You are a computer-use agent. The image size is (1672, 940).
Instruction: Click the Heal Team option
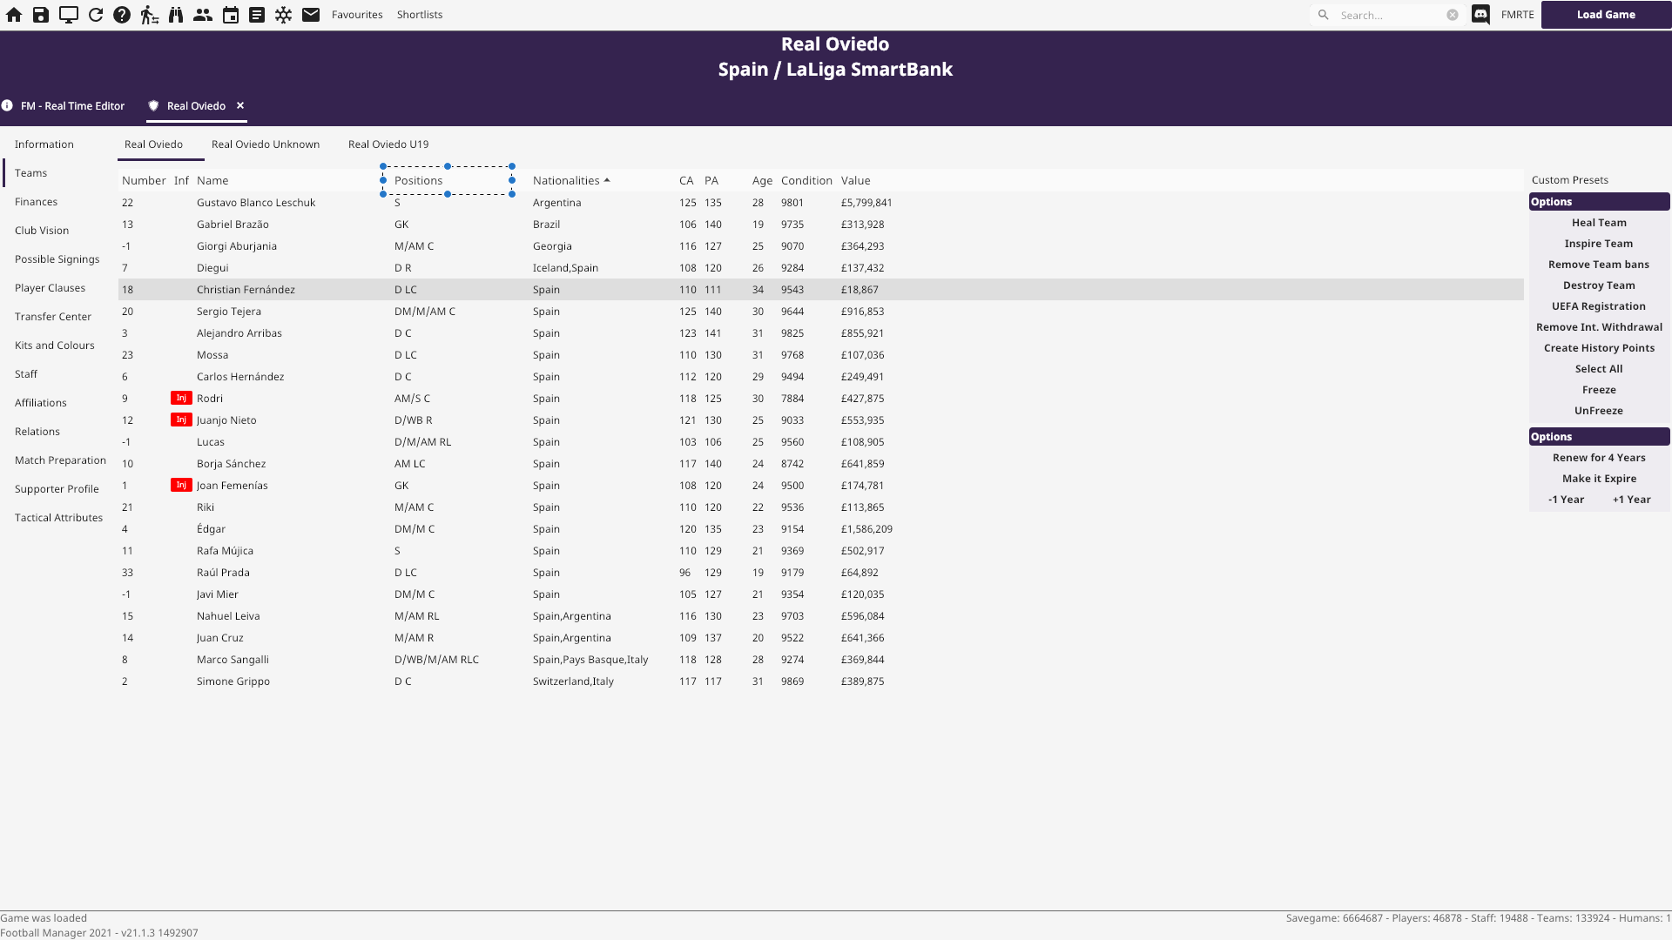(x=1599, y=223)
